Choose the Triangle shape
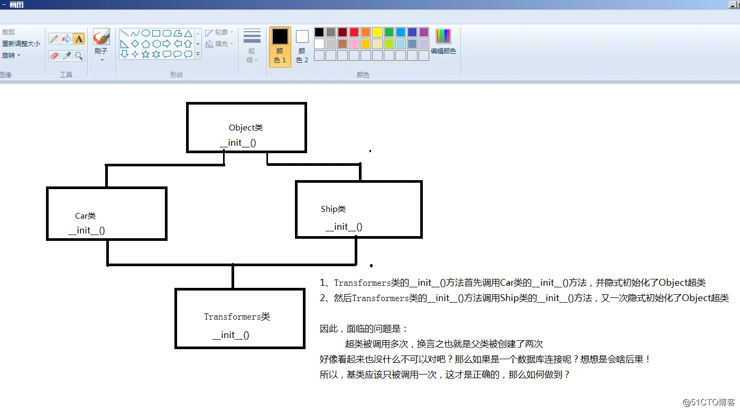The width and height of the screenshot is (740, 412). [188, 33]
